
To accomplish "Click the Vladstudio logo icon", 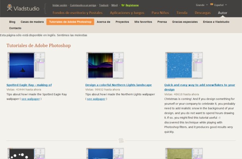I will [x=10, y=8].
